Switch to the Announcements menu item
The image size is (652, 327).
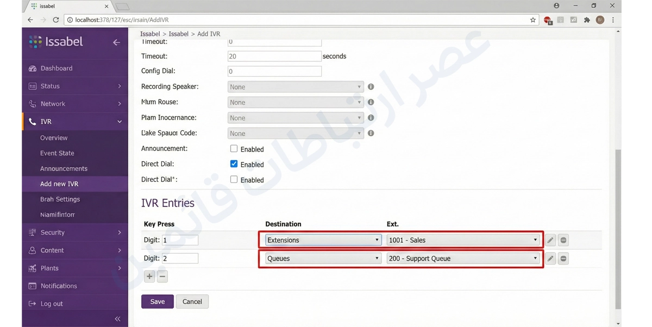pyautogui.click(x=64, y=168)
